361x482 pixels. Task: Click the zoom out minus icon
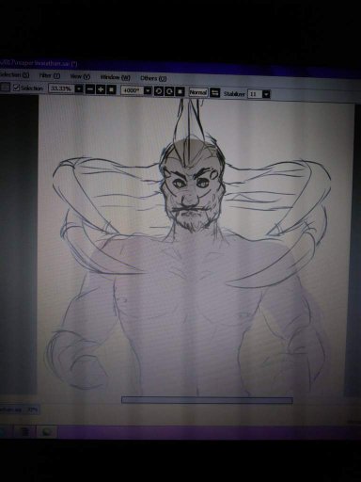(90, 89)
